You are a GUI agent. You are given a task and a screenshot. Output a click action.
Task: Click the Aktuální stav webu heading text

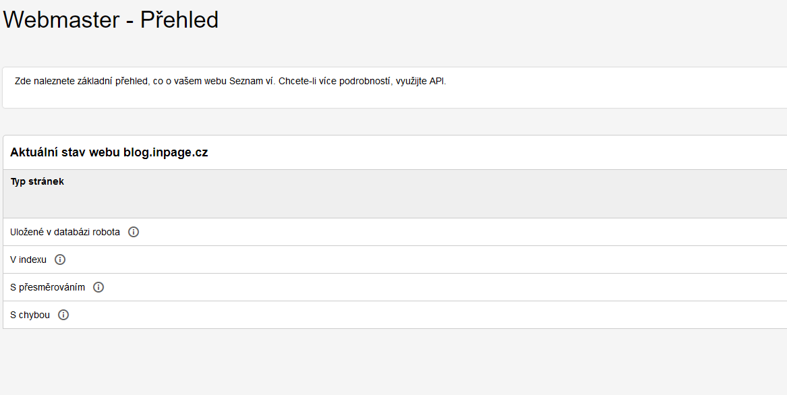tap(65, 152)
